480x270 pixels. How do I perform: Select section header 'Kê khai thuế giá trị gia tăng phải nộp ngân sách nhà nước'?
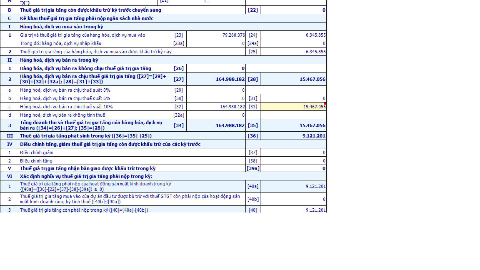click(x=87, y=18)
